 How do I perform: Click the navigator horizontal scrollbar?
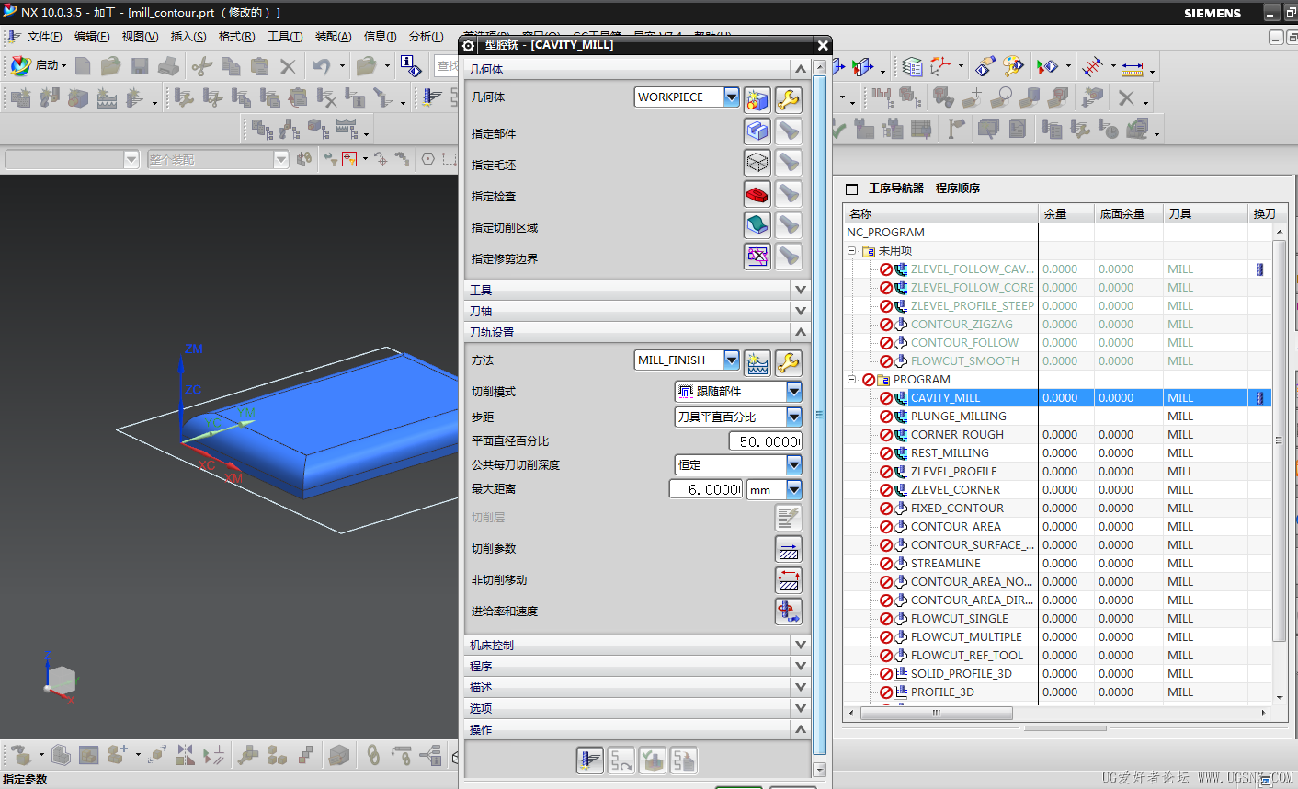coord(937,713)
